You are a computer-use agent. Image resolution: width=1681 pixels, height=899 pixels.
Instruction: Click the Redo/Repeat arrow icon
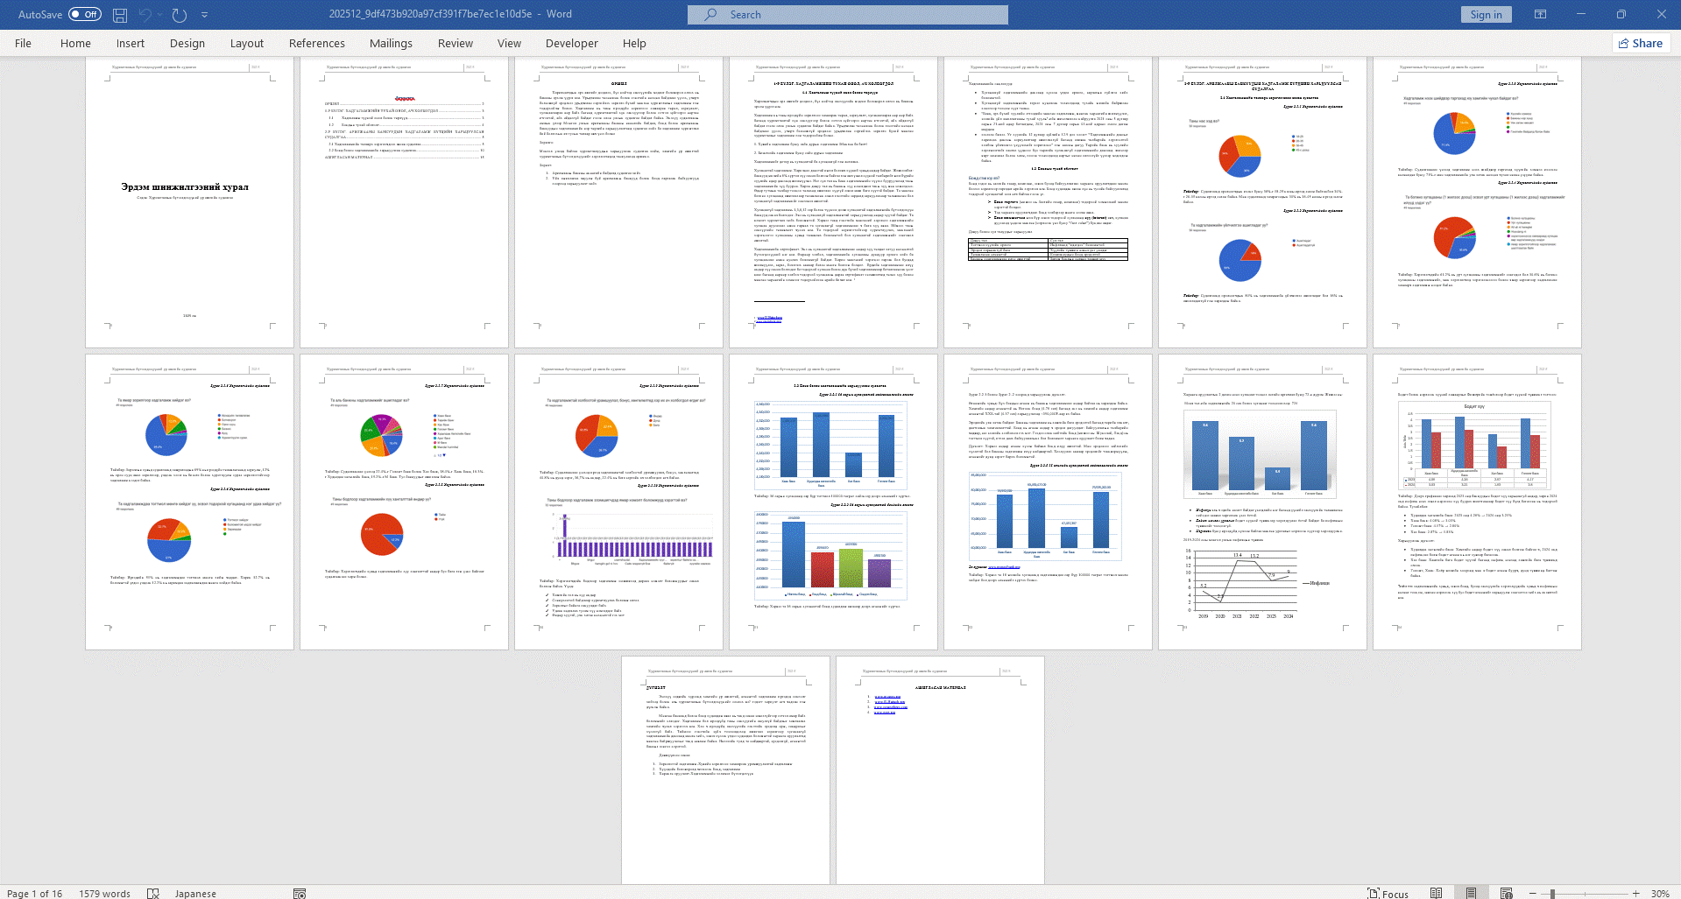tap(180, 15)
